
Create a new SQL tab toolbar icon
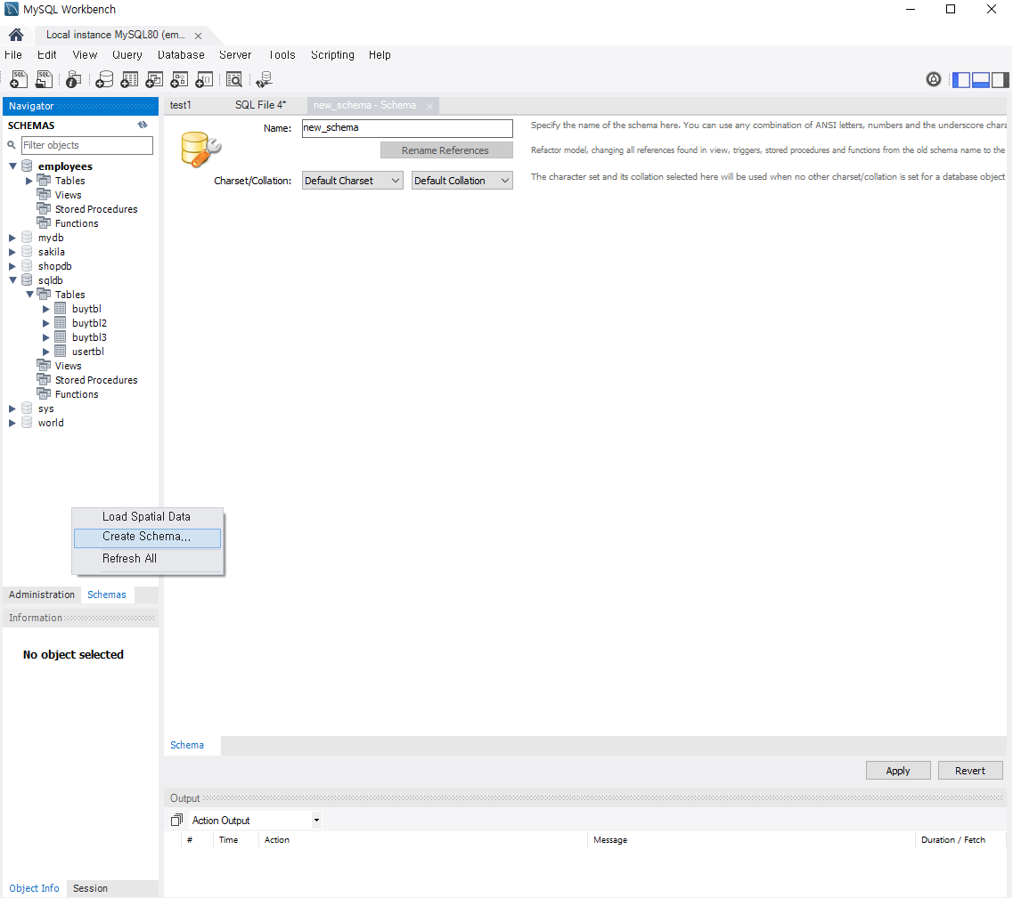(19, 79)
